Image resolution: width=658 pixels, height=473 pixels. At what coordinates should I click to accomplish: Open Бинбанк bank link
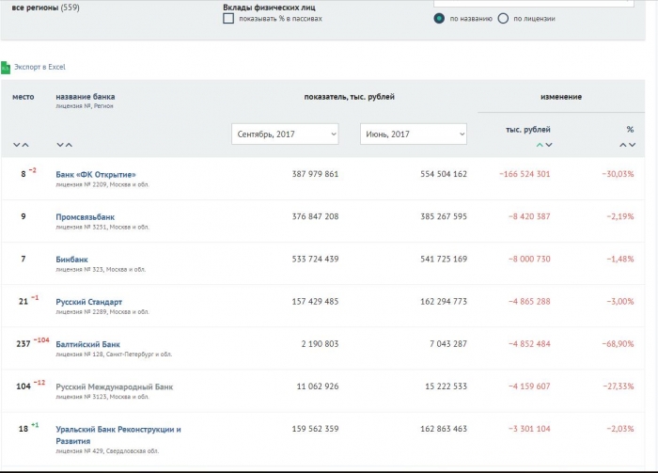click(x=71, y=260)
